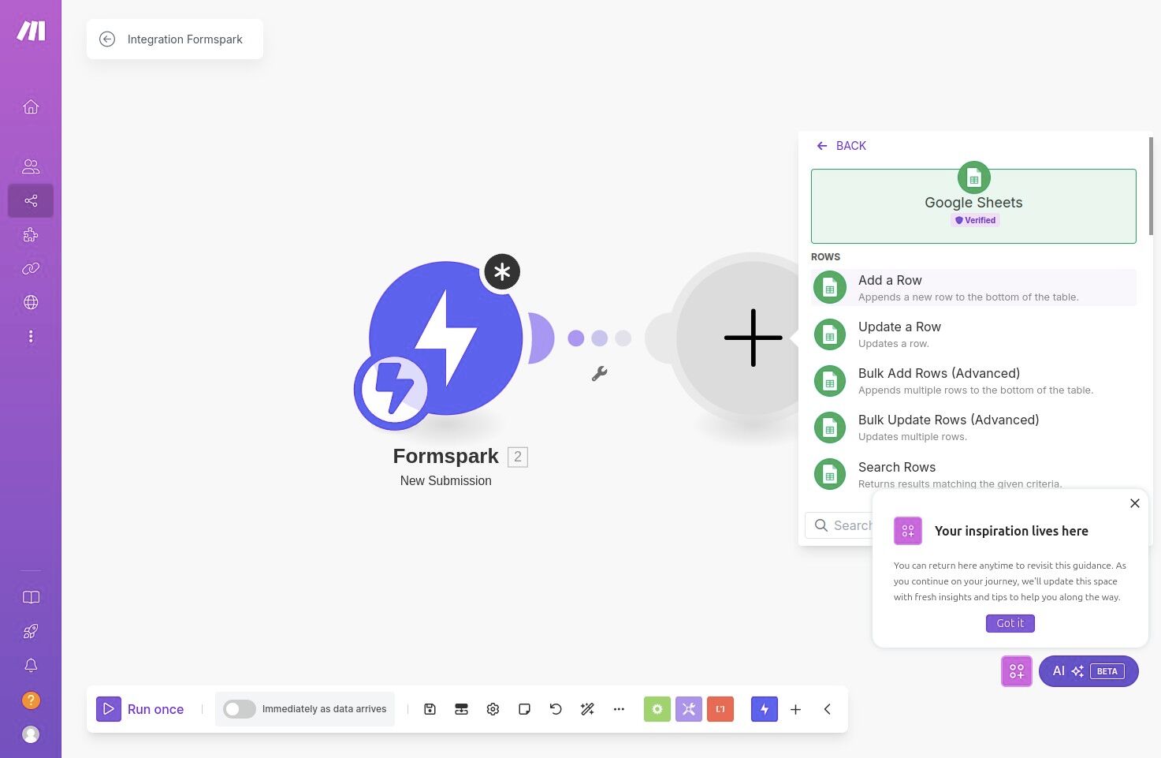This screenshot has width=1161, height=758.
Task: Click the Google Sheets app header card
Action: [x=973, y=206]
